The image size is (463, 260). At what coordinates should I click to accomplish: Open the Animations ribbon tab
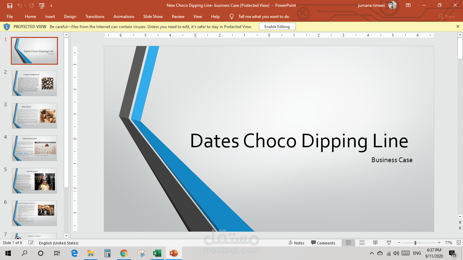[x=124, y=16]
